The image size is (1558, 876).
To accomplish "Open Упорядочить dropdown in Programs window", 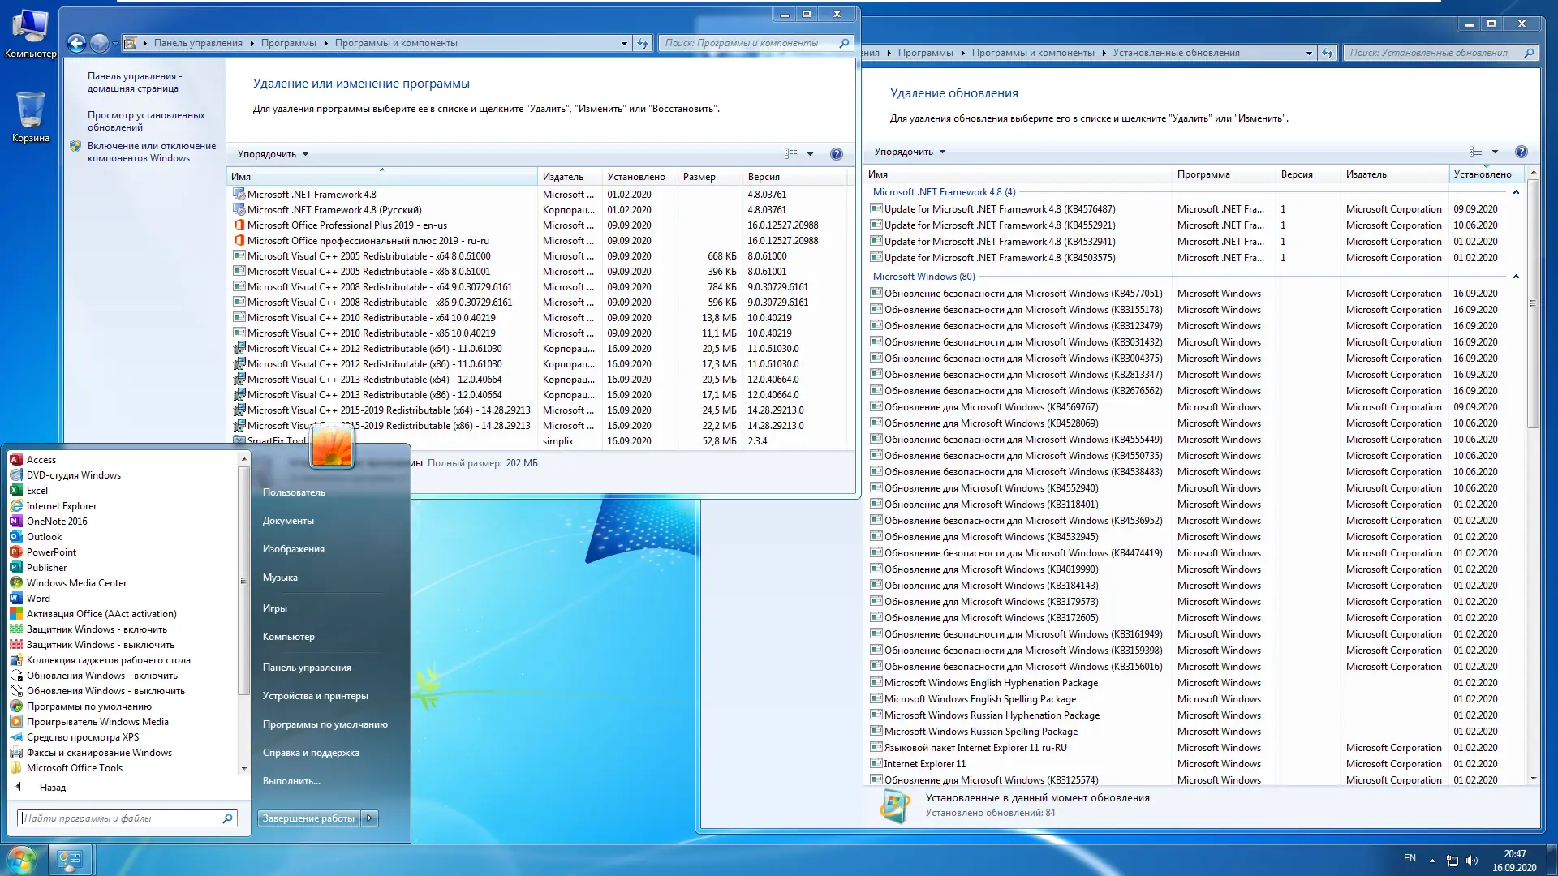I will pos(273,154).
